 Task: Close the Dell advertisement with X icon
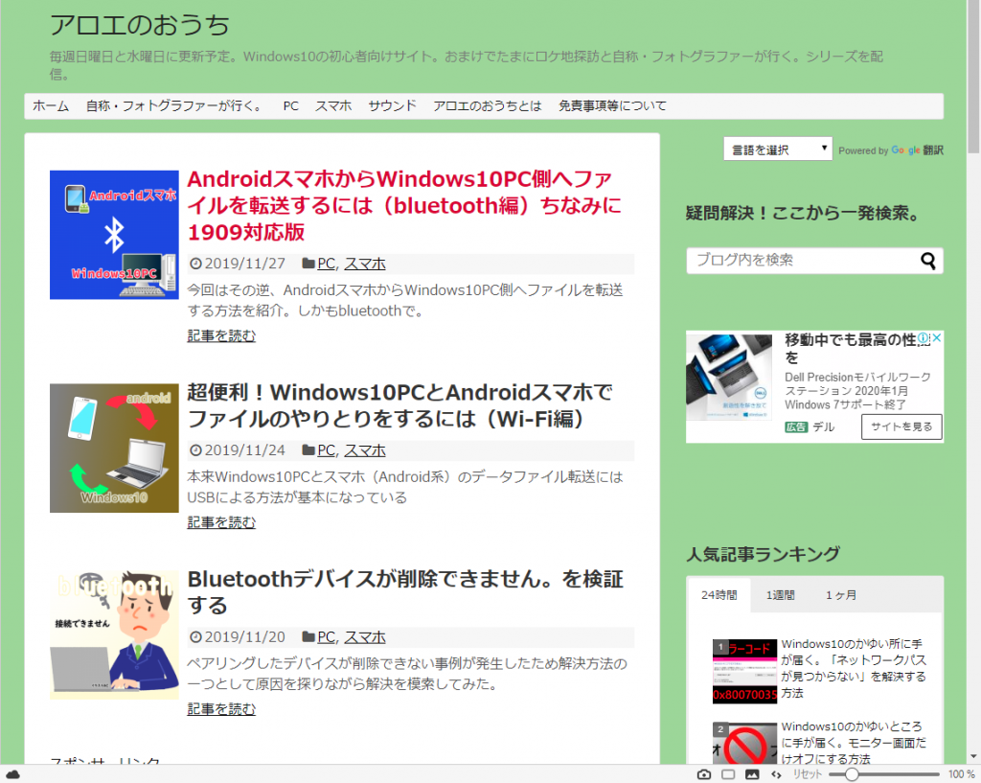point(937,339)
